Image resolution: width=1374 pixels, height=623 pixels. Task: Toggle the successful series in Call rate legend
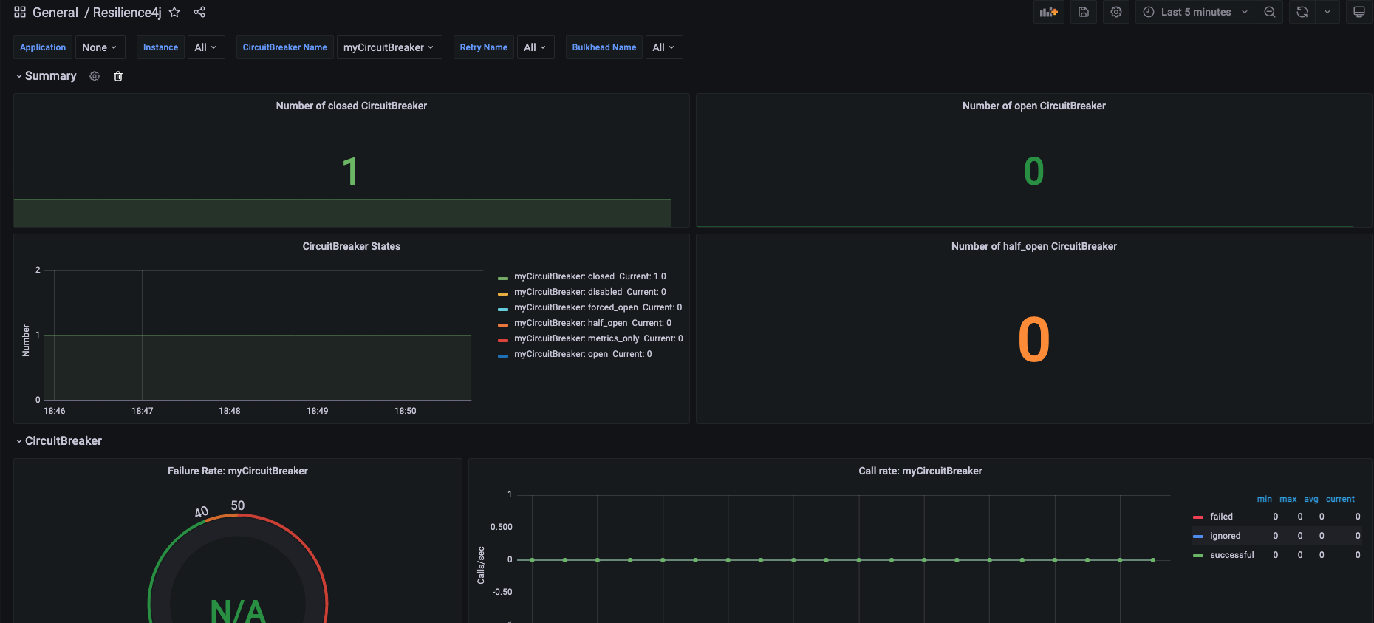[1232, 555]
